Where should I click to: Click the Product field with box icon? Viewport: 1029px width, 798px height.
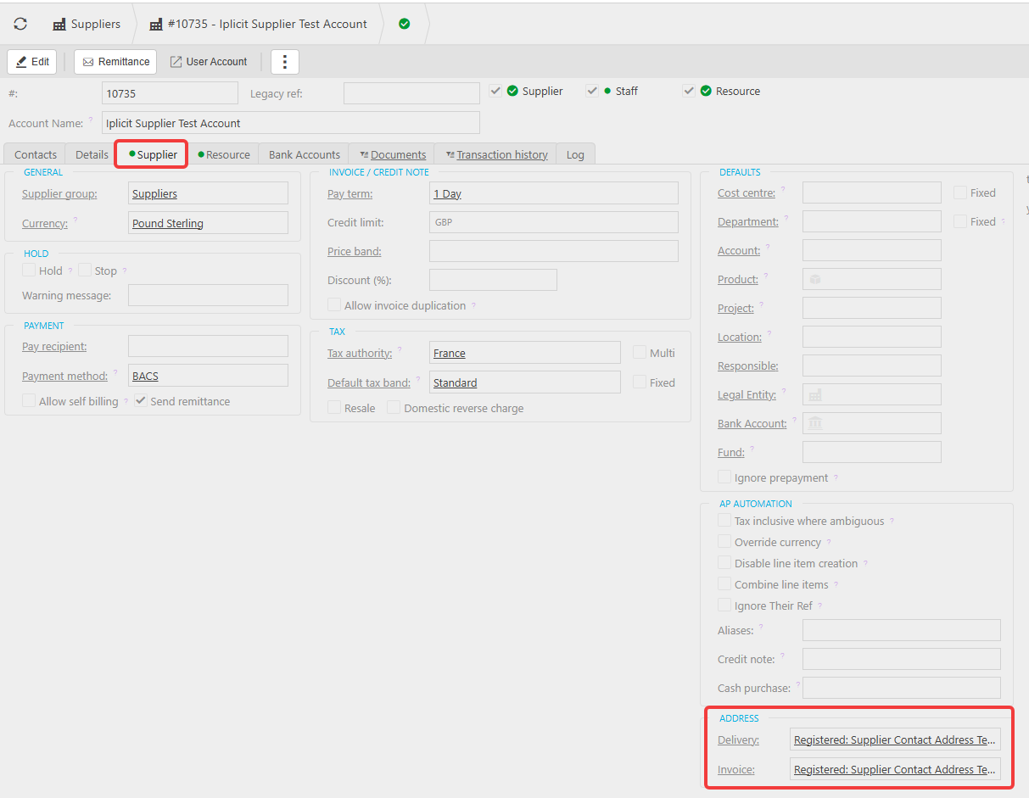(x=872, y=279)
